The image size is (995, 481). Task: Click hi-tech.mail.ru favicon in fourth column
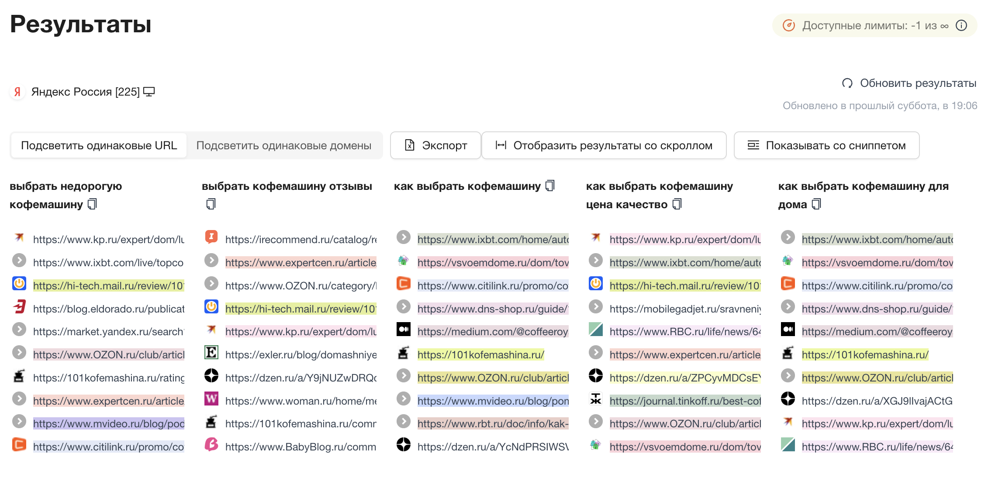[x=596, y=283]
